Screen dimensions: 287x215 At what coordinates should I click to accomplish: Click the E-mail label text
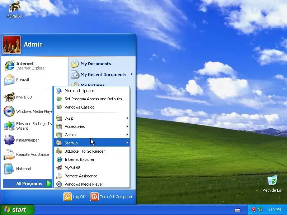pyautogui.click(x=23, y=80)
